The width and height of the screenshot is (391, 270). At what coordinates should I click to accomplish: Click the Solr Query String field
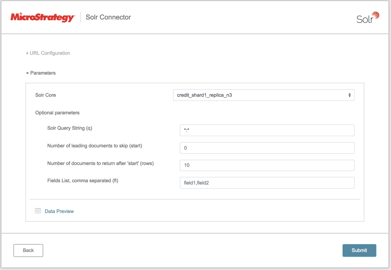(x=267, y=130)
